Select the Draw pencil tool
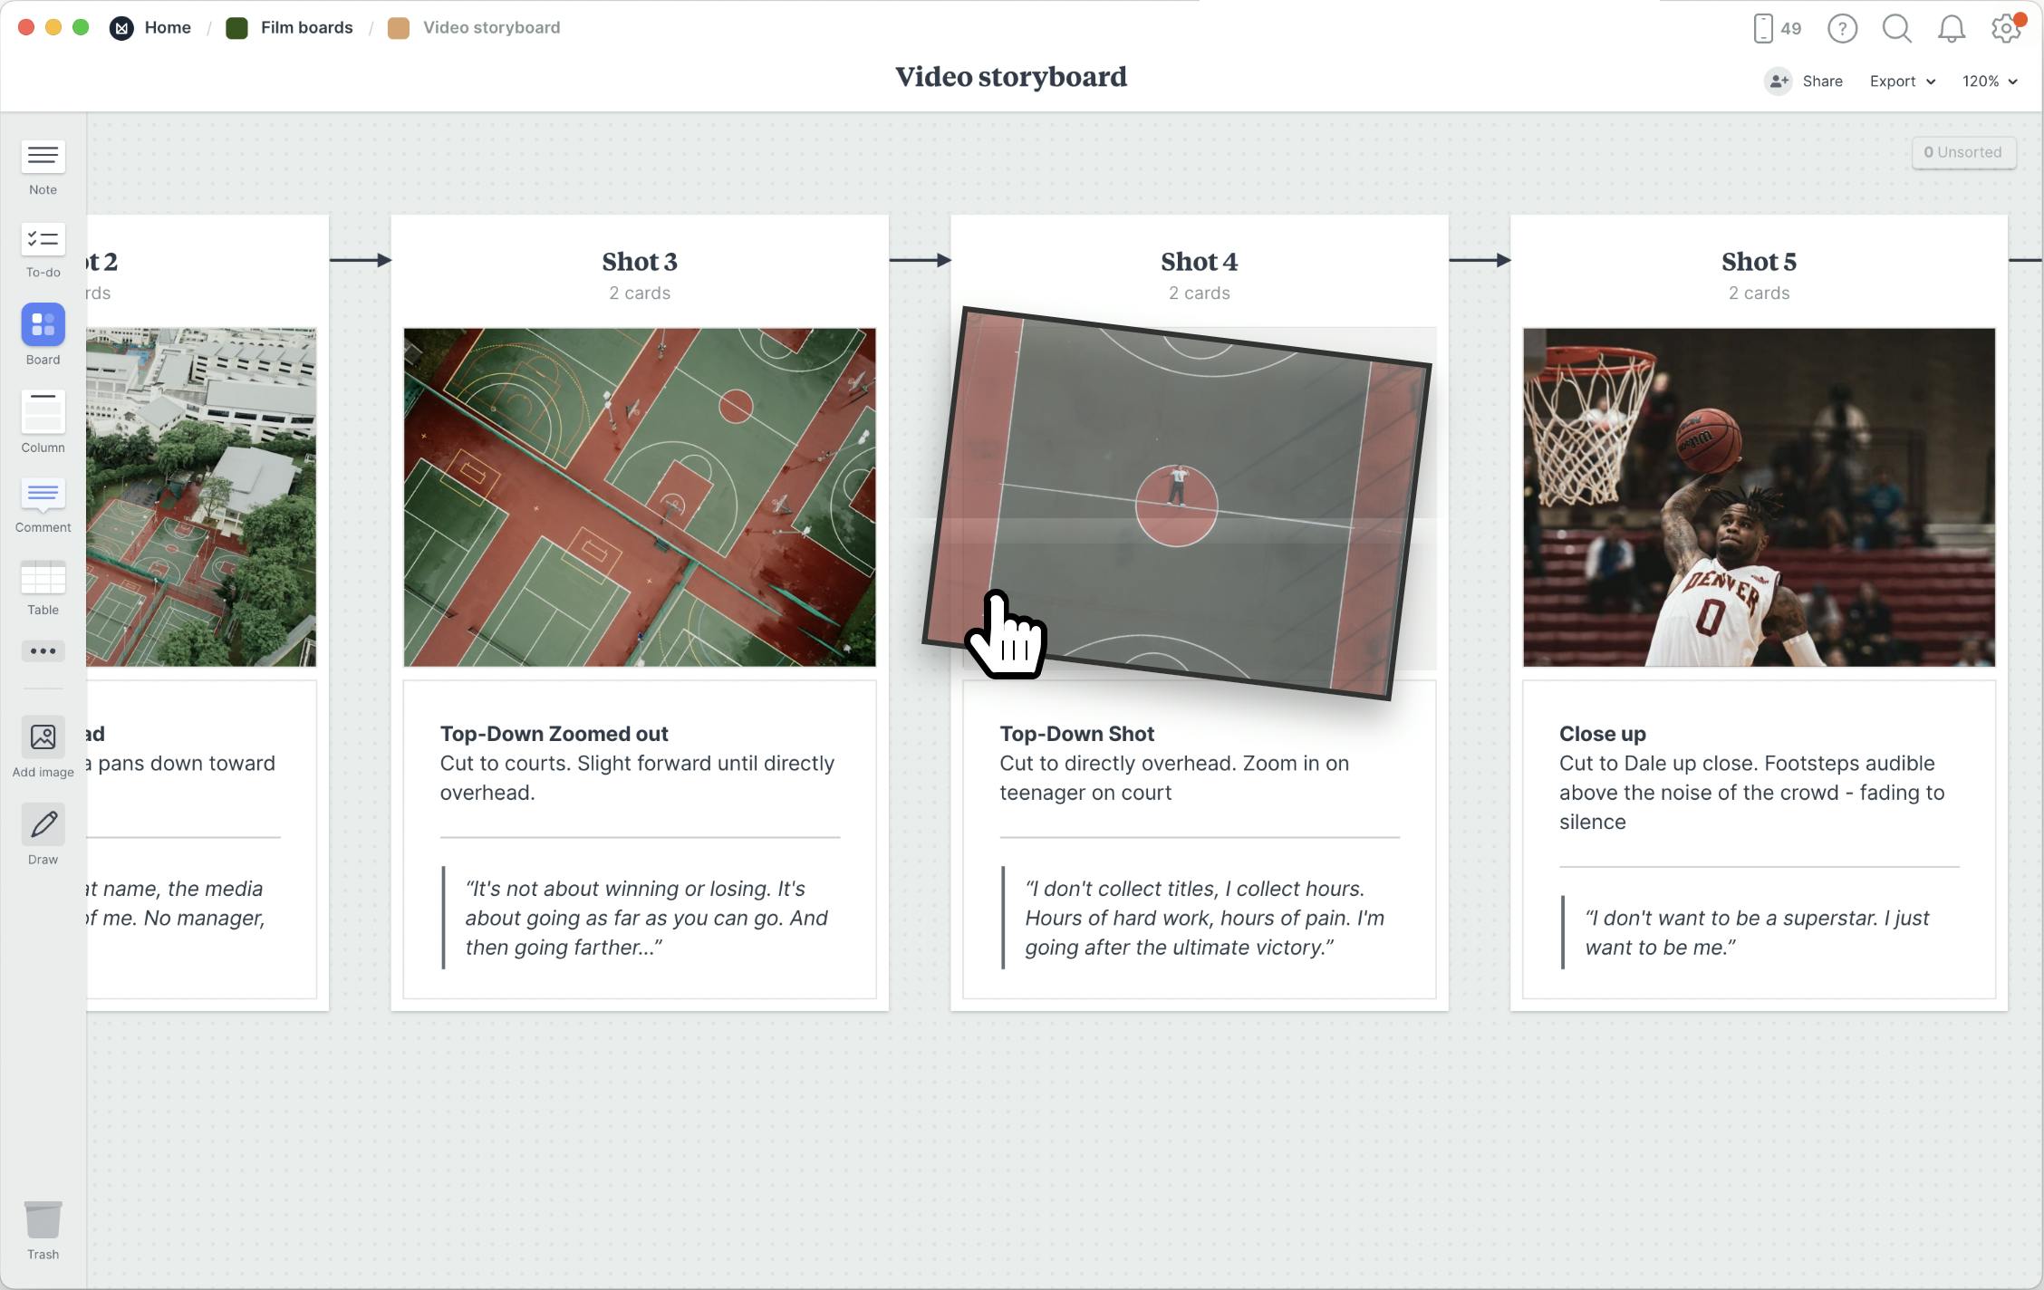The width and height of the screenshot is (2044, 1290). click(43, 824)
